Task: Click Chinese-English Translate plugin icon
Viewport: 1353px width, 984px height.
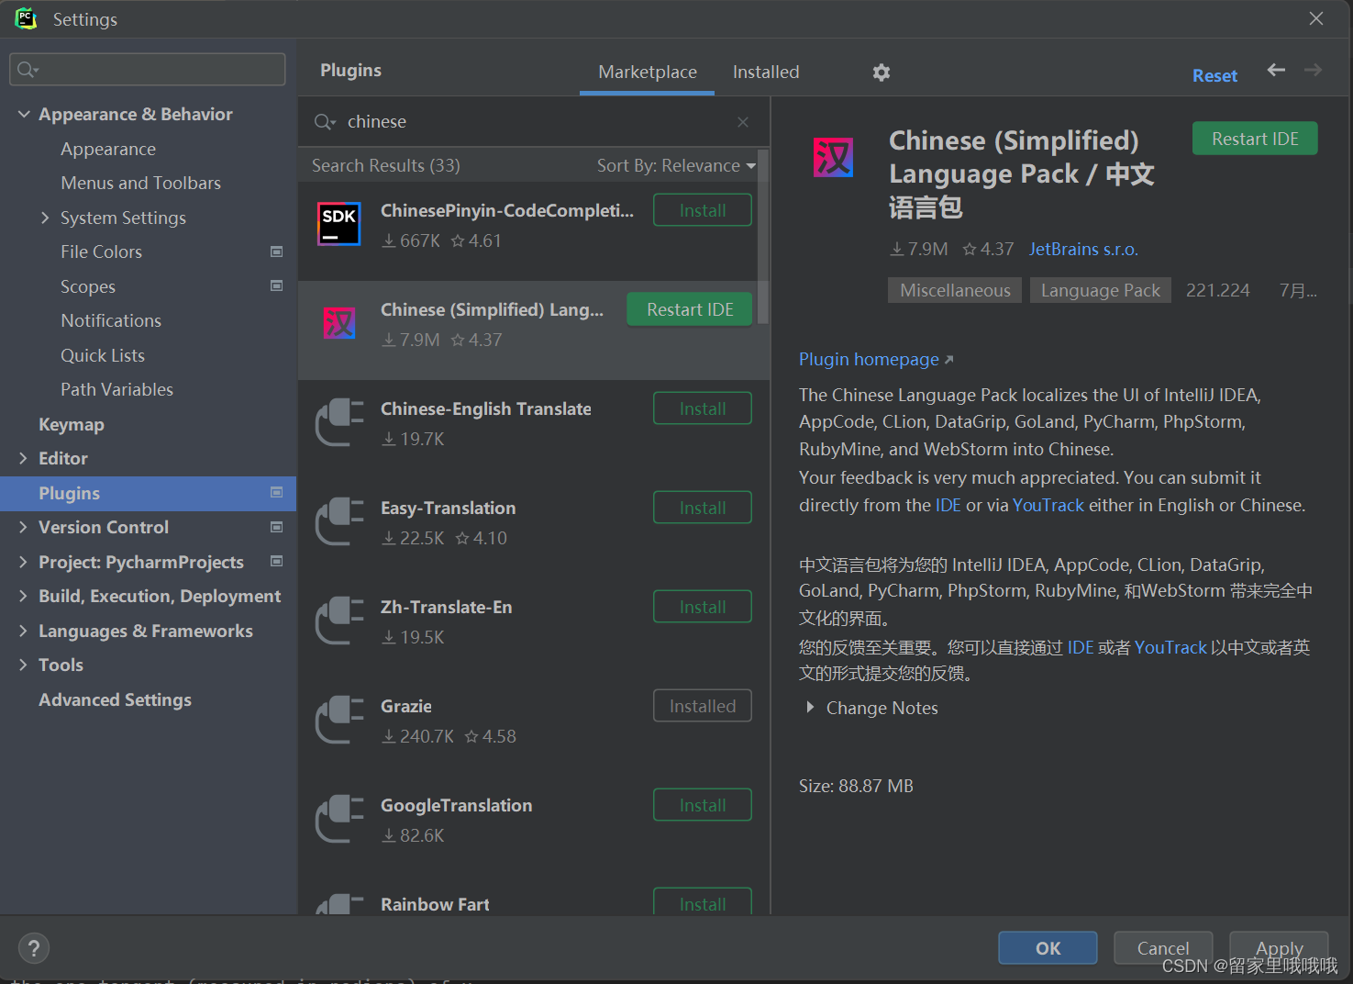Action: tap(339, 422)
